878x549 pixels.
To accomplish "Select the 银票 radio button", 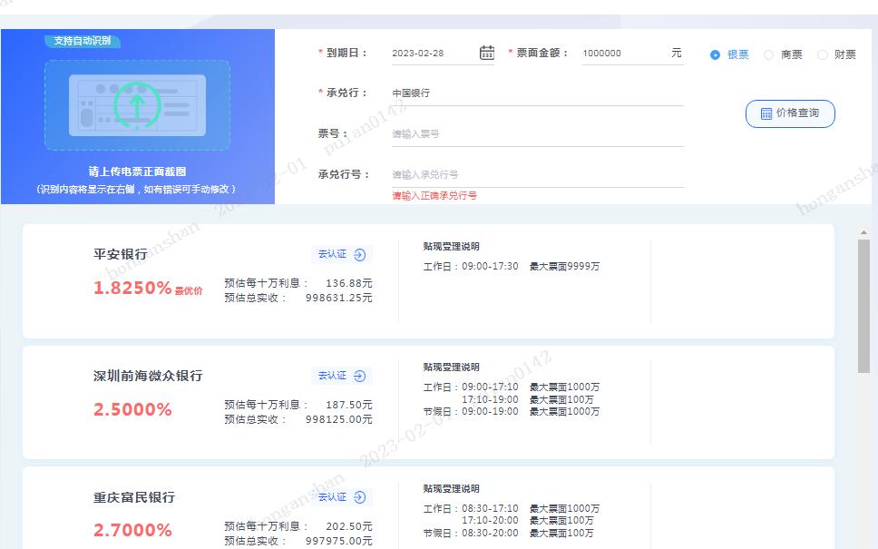I will pos(716,54).
